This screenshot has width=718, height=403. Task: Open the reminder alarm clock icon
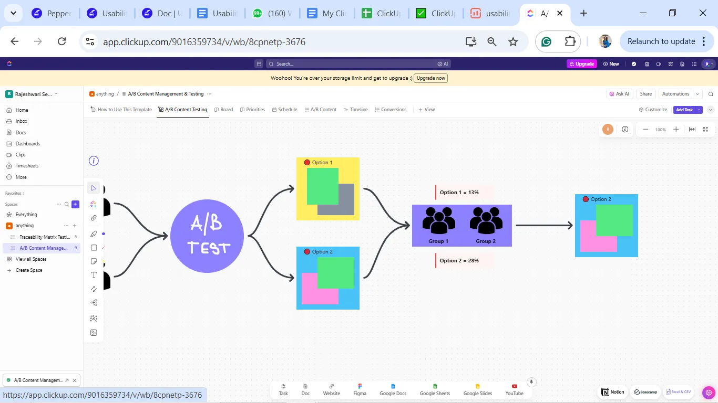(671, 64)
